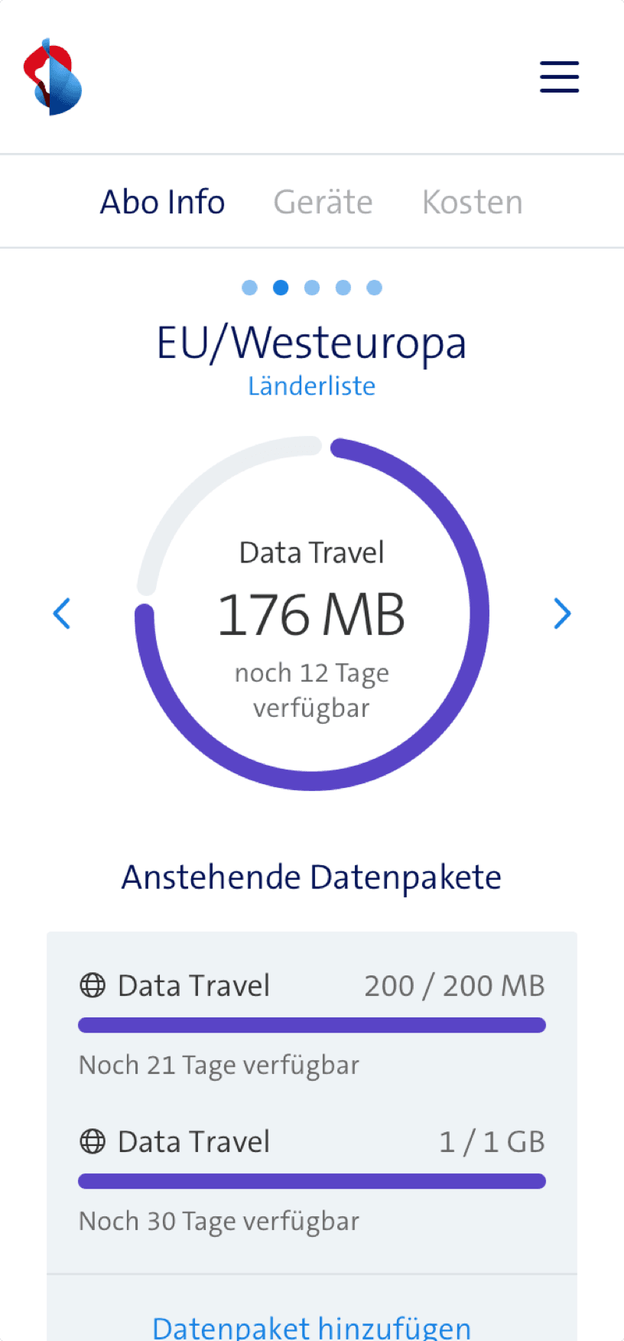Open the Geräte tab

click(x=323, y=203)
